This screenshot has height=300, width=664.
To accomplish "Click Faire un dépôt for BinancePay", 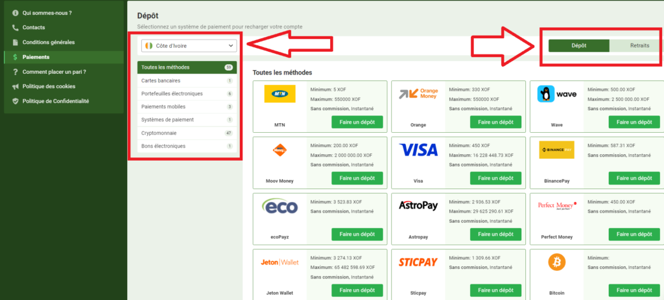I will pyautogui.click(x=634, y=178).
